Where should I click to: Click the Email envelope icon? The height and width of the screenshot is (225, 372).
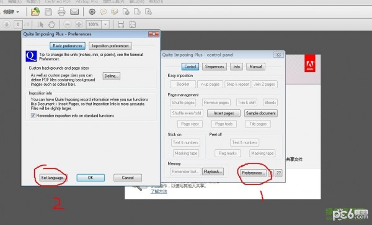(74, 12)
